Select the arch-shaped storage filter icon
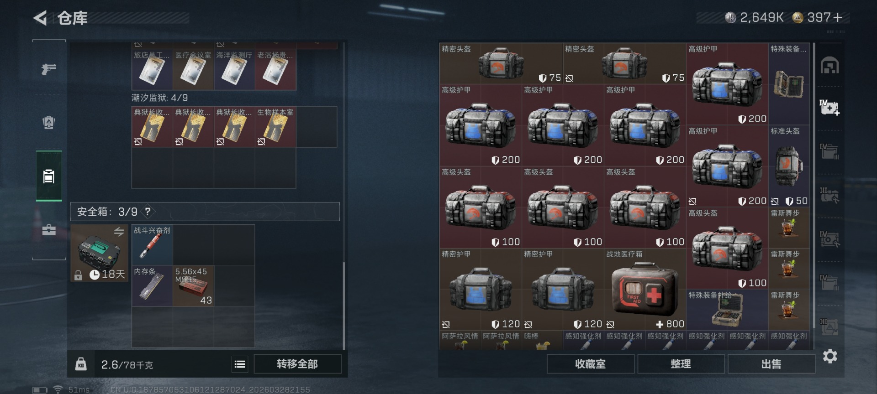The image size is (877, 394). click(829, 66)
